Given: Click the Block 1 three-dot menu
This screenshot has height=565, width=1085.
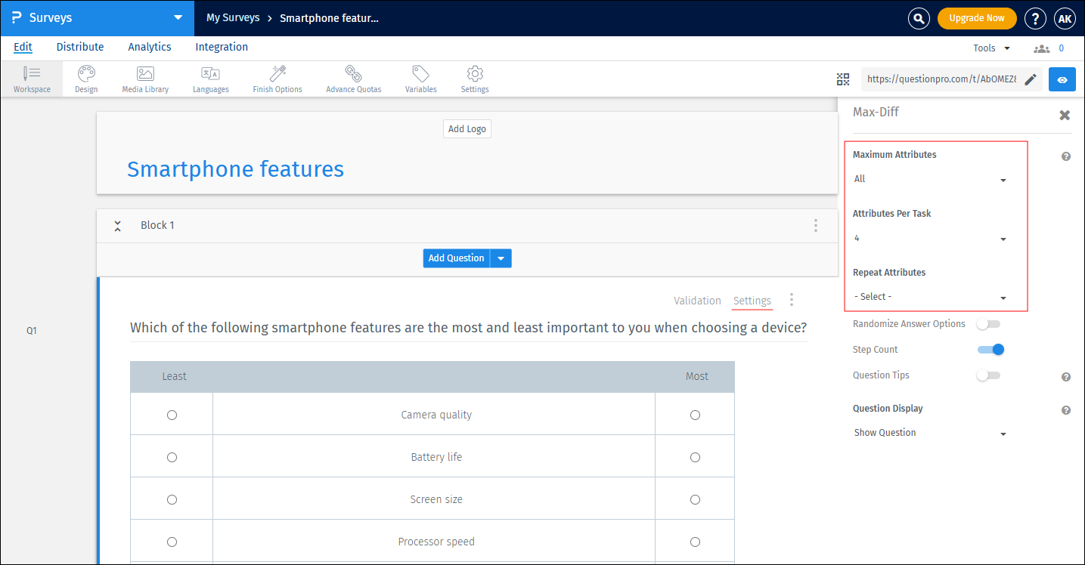Looking at the screenshot, I should click(x=815, y=225).
